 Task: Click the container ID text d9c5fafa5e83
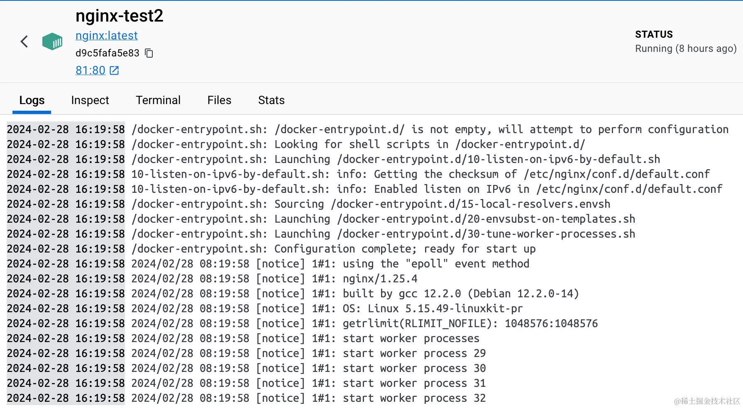pos(108,53)
